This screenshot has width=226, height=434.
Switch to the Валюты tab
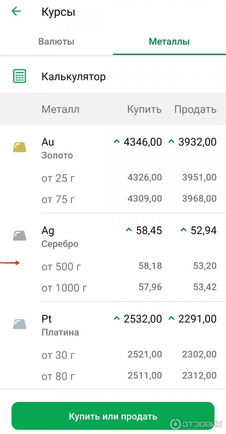[x=56, y=42]
